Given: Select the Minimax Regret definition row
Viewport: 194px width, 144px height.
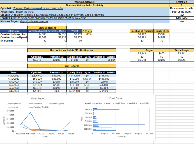Looking at the screenshot, I should point(84,21).
